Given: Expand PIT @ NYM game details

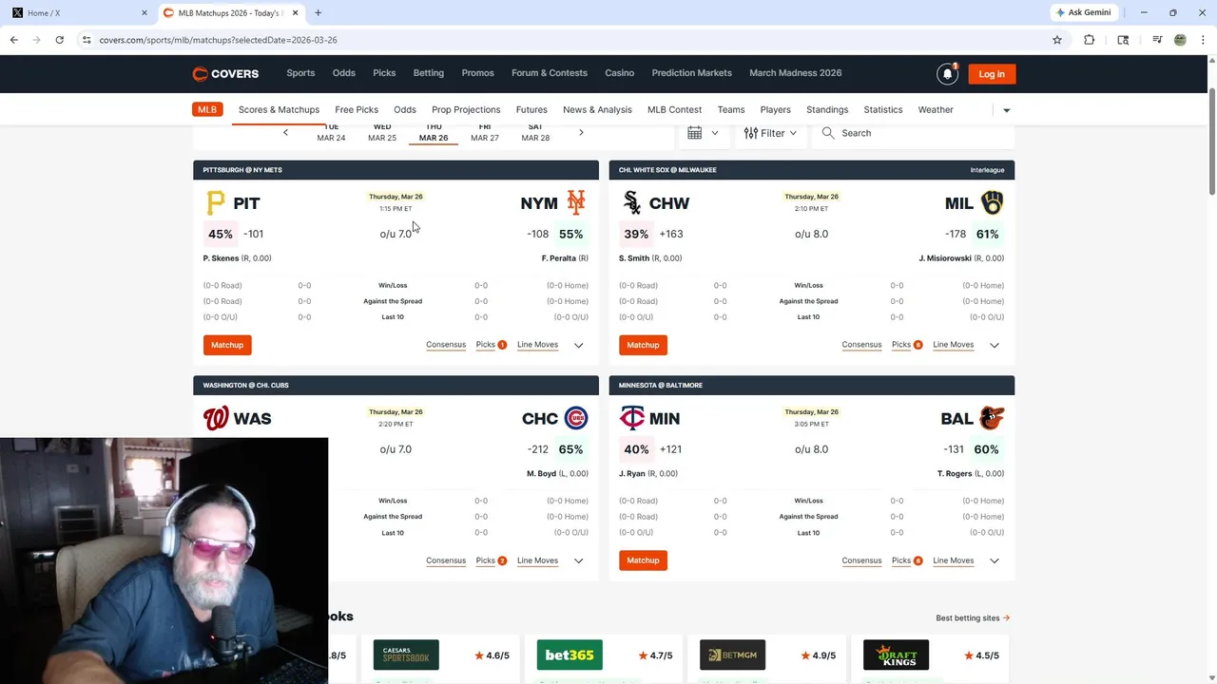Looking at the screenshot, I should tap(578, 346).
